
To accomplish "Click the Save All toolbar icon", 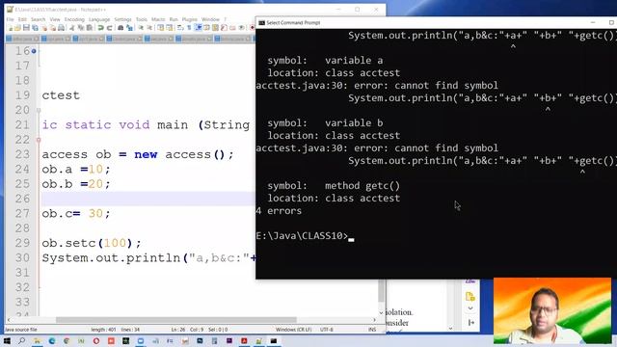I will tap(35, 28).
